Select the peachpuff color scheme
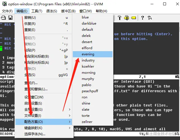 pyautogui.click(x=93, y=91)
